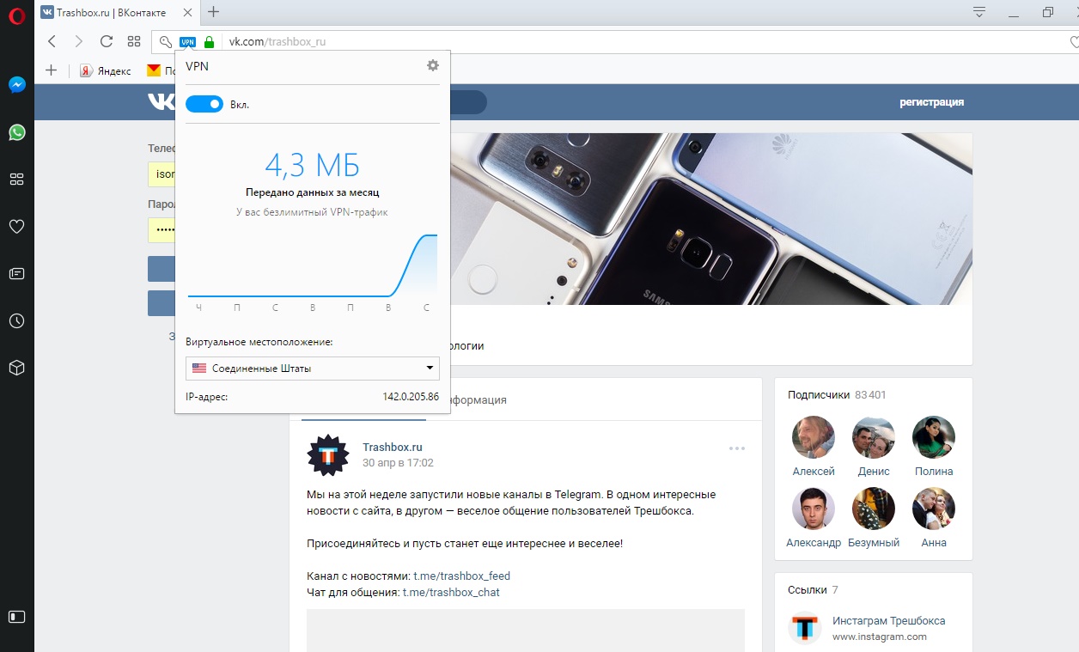Open the Подписчики list header
This screenshot has height=652, width=1079.
pyautogui.click(x=837, y=394)
